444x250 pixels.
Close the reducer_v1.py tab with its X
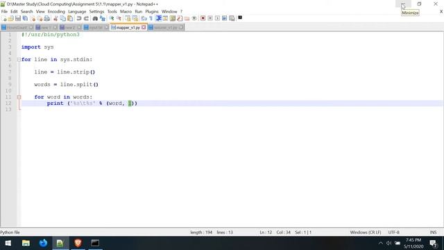point(181,28)
